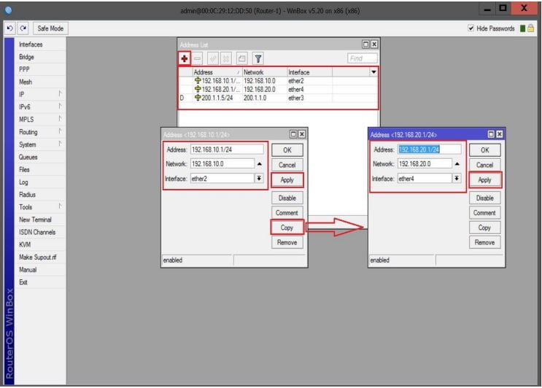Open the IP menu in sidebar
This screenshot has width=542, height=388.
tap(23, 95)
